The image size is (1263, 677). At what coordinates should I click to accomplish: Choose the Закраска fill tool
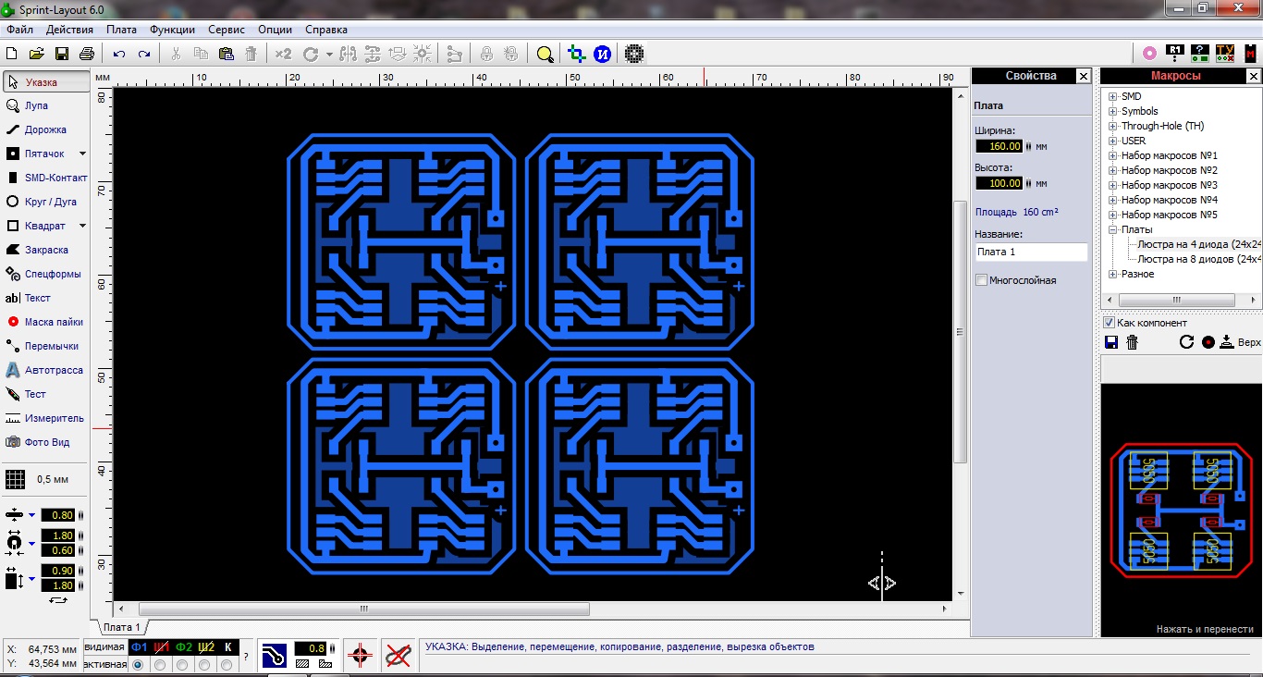click(x=44, y=250)
